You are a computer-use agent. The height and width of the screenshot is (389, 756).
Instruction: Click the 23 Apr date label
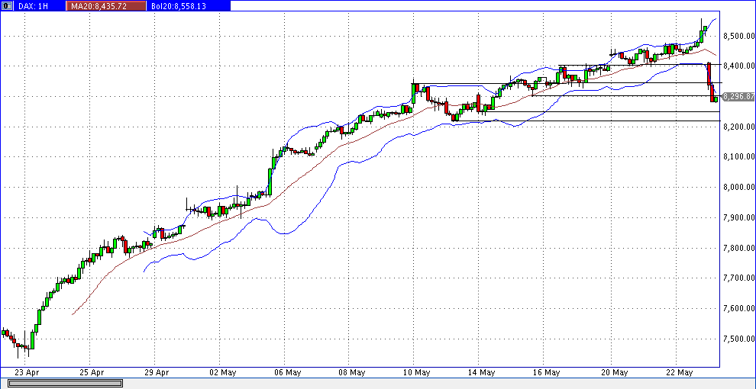pos(25,372)
